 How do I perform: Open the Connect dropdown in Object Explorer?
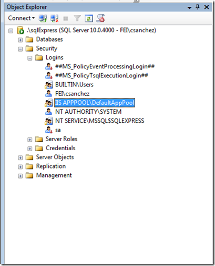tap(21, 18)
